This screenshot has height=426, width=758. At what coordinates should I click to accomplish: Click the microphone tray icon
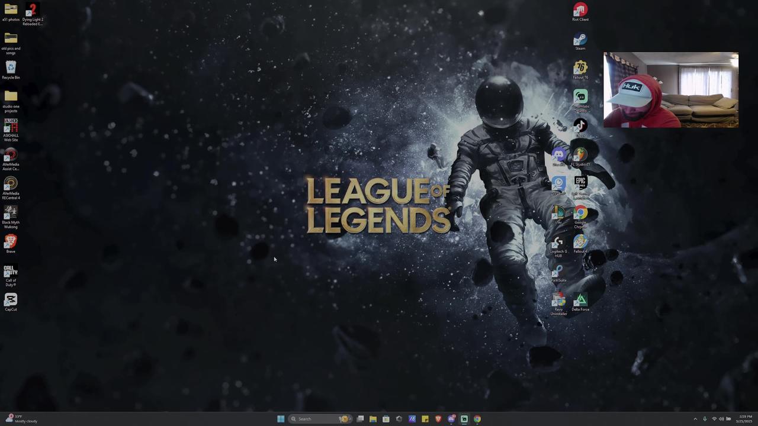click(705, 419)
